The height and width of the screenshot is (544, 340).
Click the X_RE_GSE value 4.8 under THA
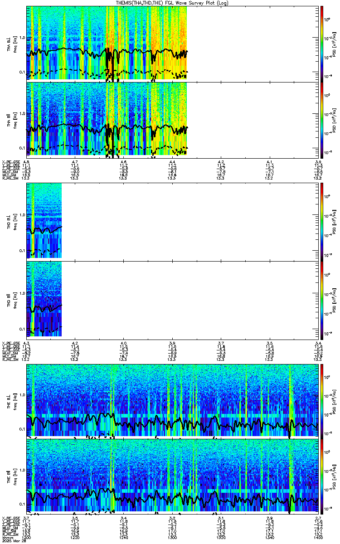tap(26, 162)
